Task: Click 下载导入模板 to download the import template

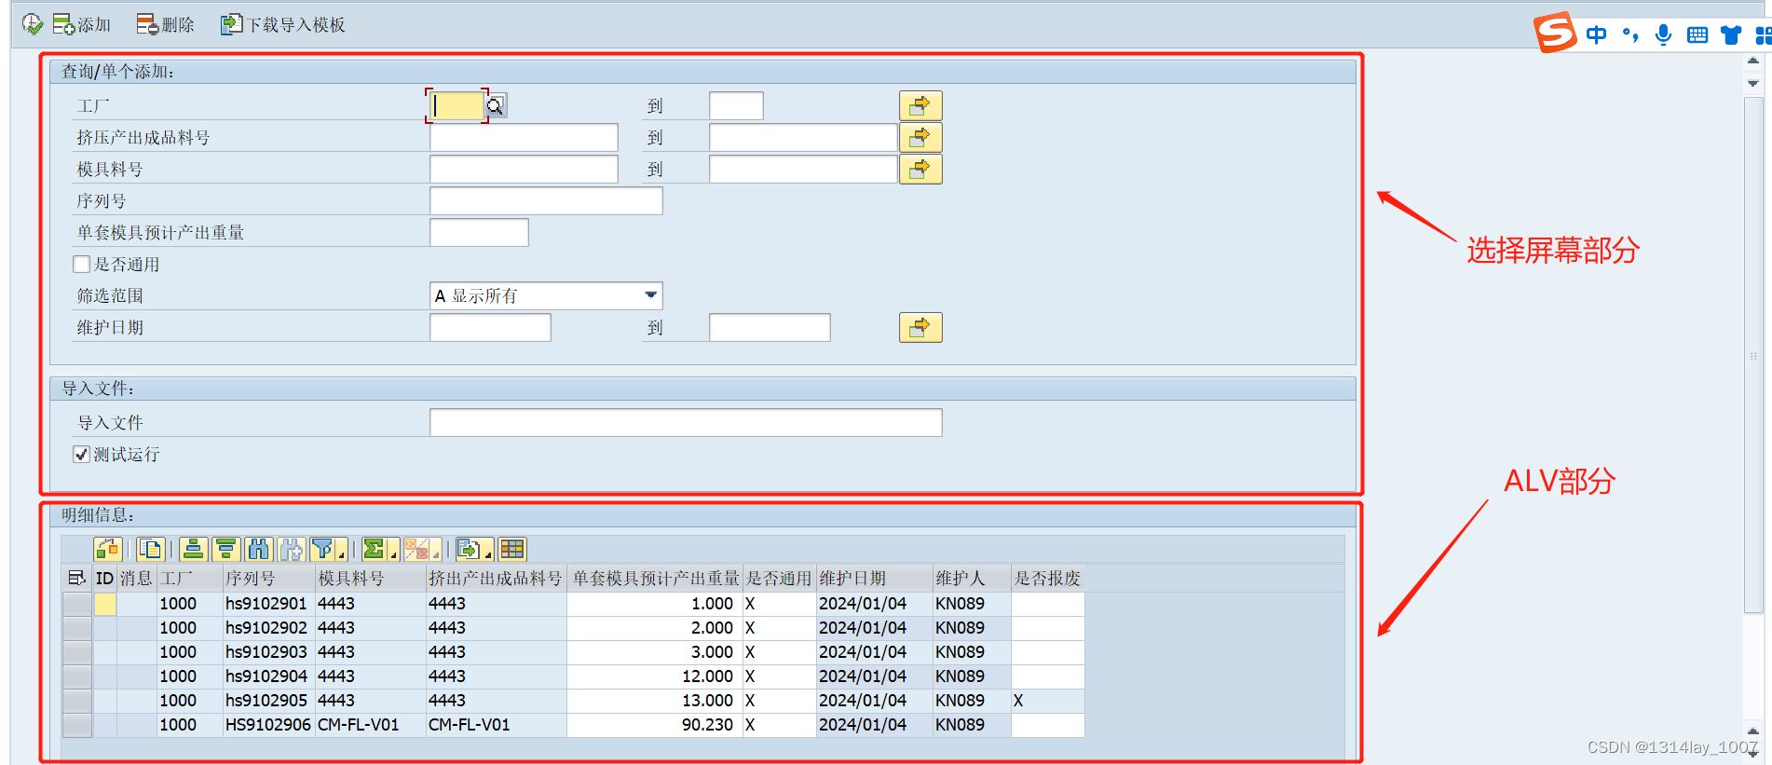Action: [x=282, y=24]
